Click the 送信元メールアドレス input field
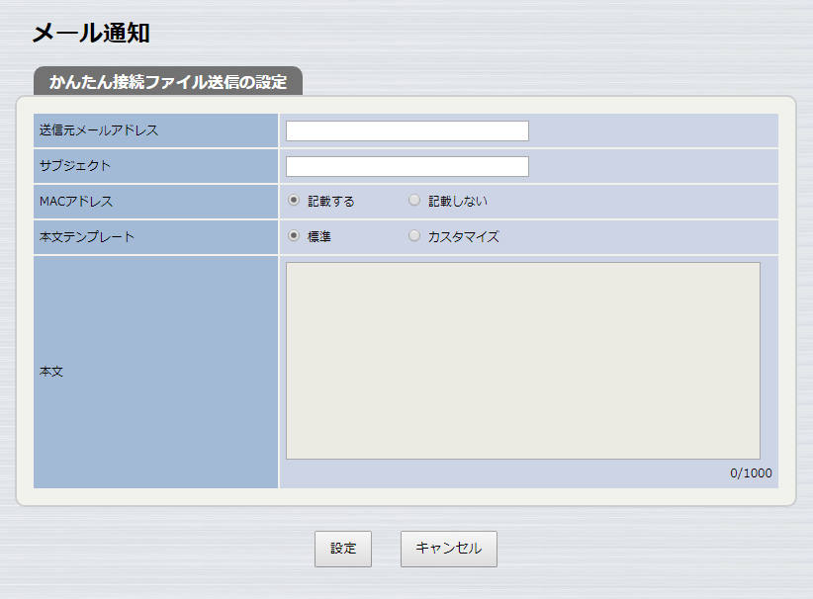Viewport: 813px width, 599px height. [x=406, y=130]
